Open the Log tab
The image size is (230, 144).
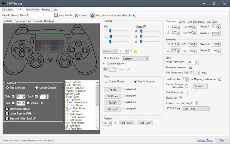click(x=55, y=10)
